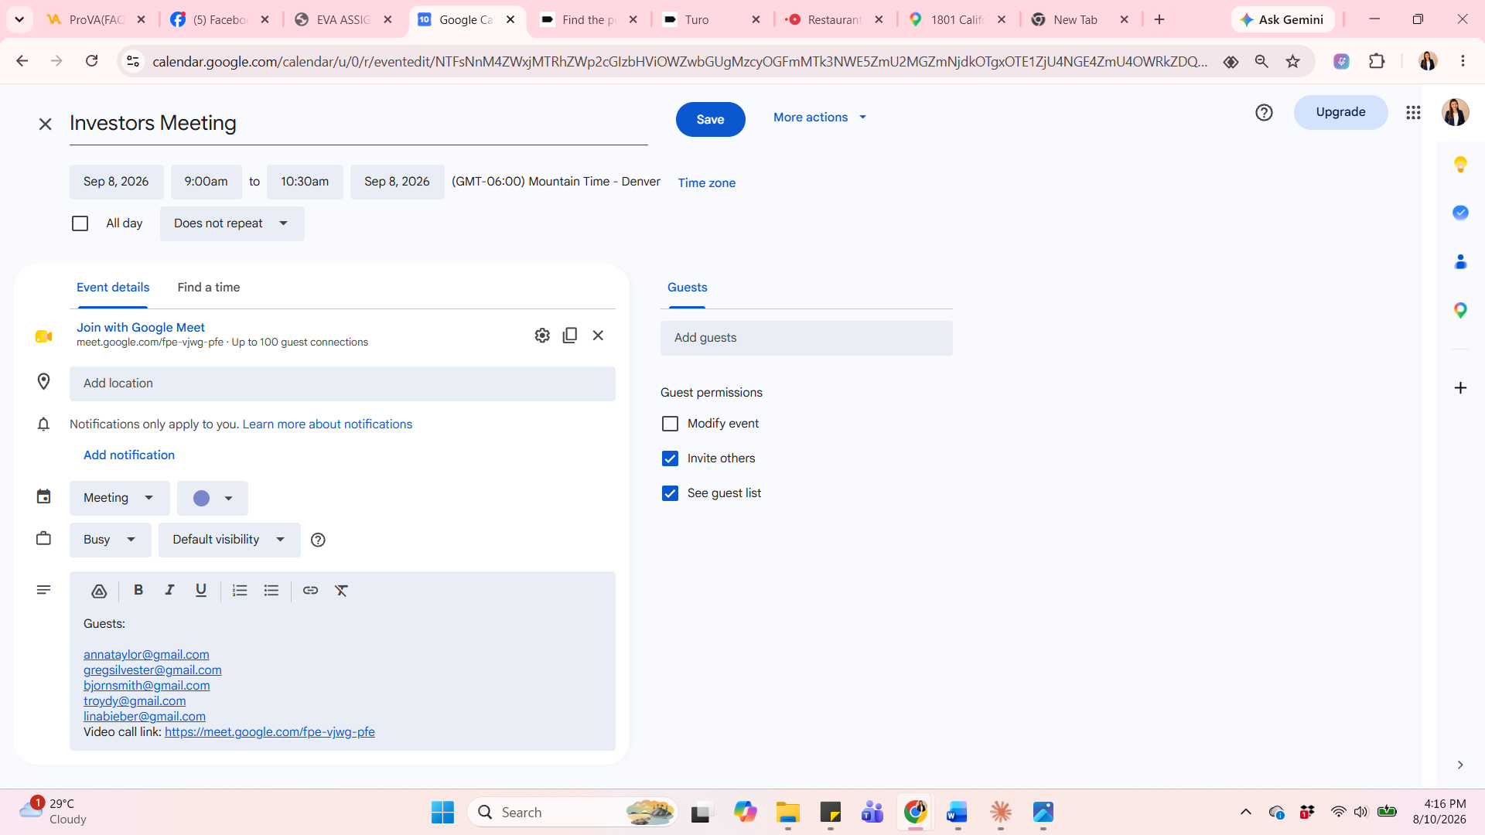
Task: Expand the More actions menu
Action: pyautogui.click(x=820, y=118)
